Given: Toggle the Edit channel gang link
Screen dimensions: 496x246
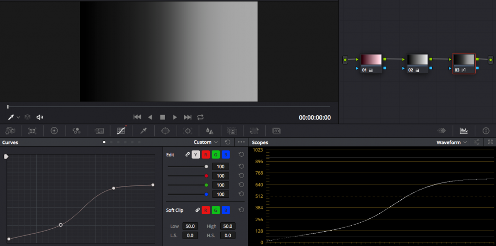Looking at the screenshot, I should coord(187,155).
